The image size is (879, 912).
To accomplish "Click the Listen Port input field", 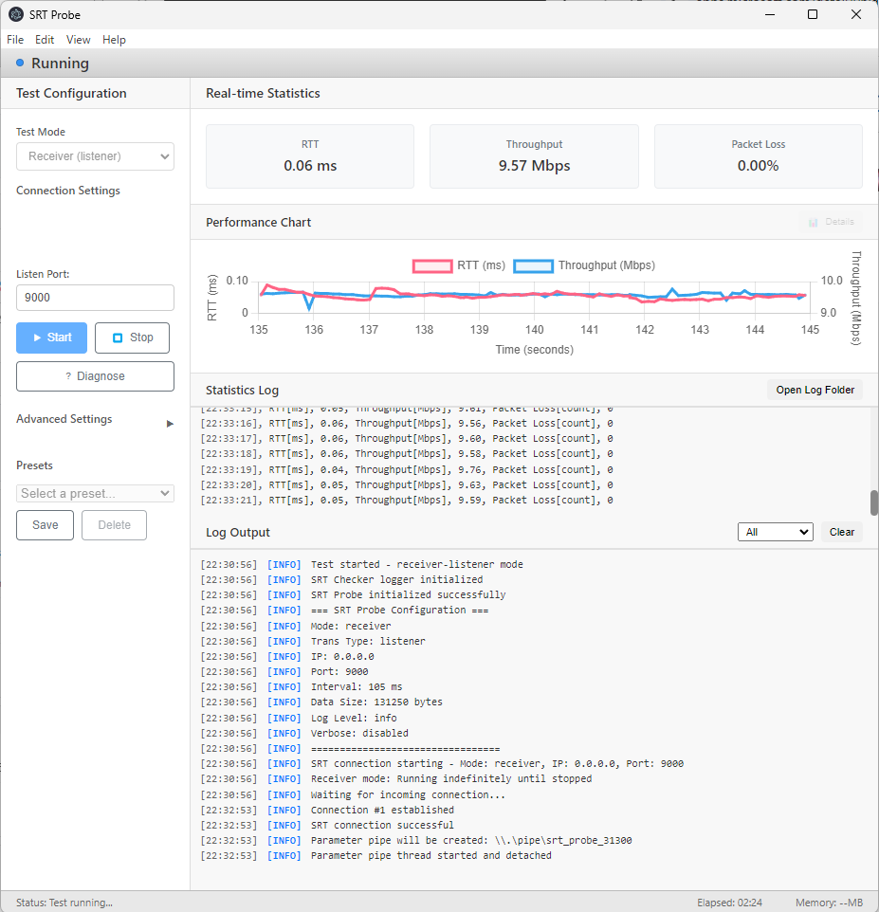I will [96, 298].
